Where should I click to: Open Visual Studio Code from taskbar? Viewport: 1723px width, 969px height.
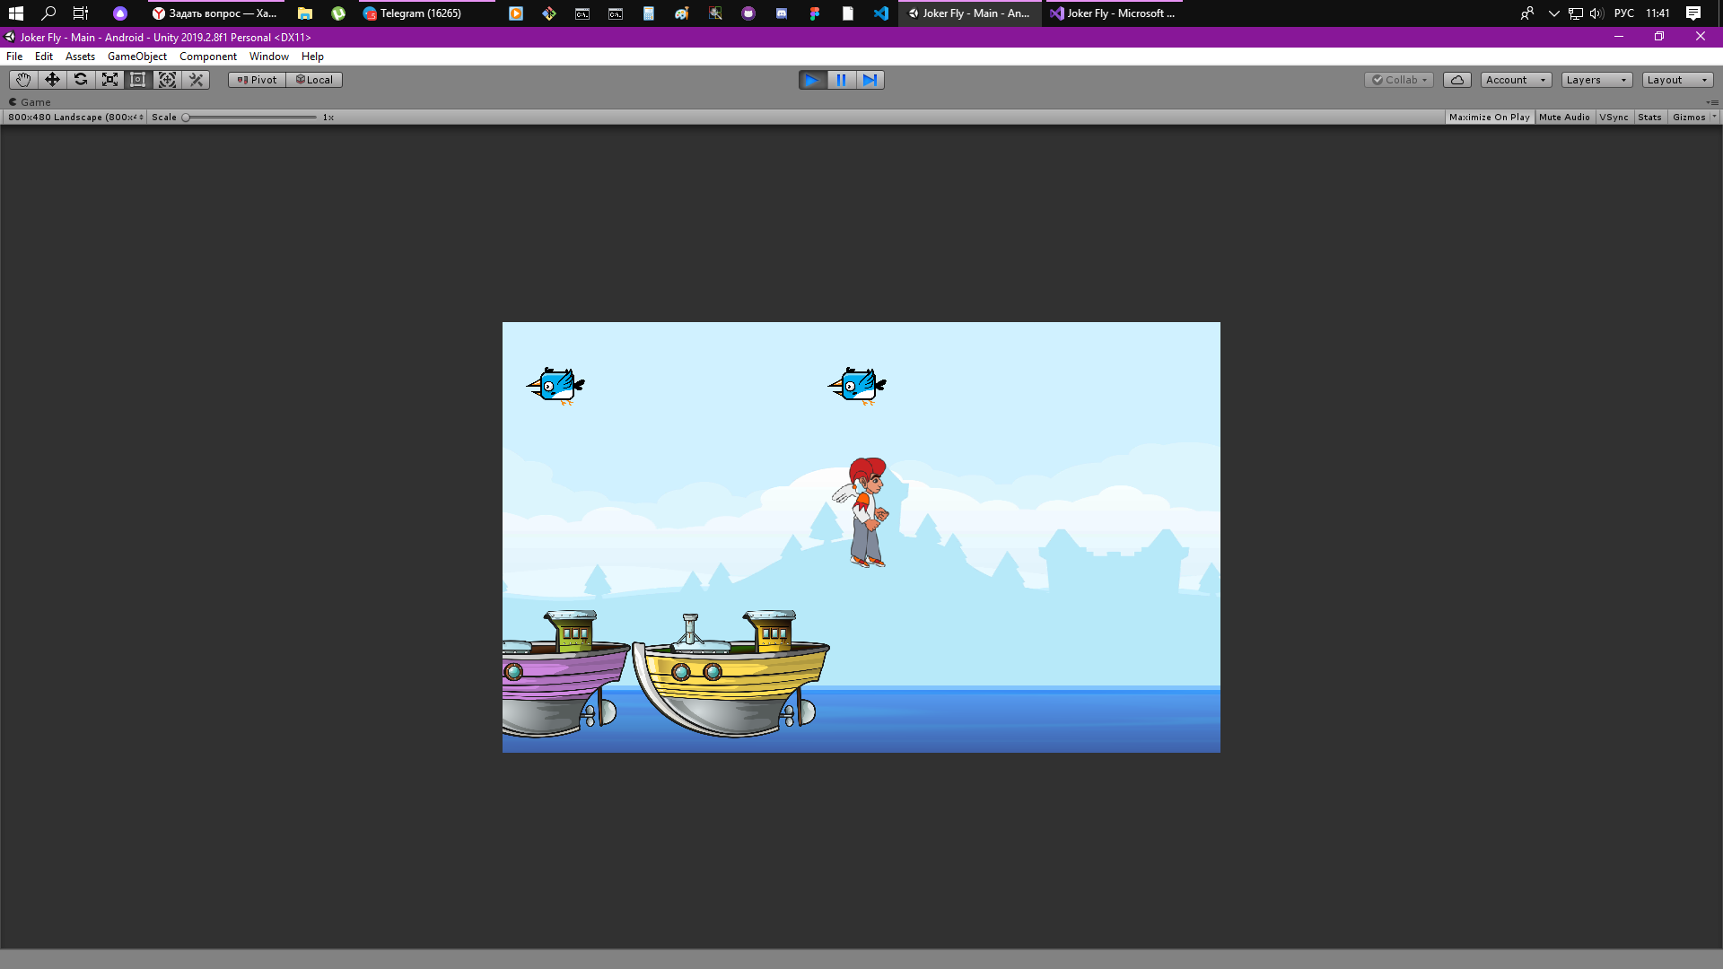click(x=881, y=13)
